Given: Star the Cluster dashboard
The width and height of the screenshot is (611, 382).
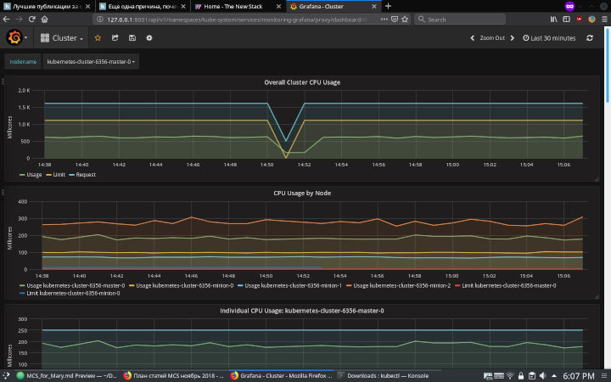Looking at the screenshot, I should coord(98,37).
